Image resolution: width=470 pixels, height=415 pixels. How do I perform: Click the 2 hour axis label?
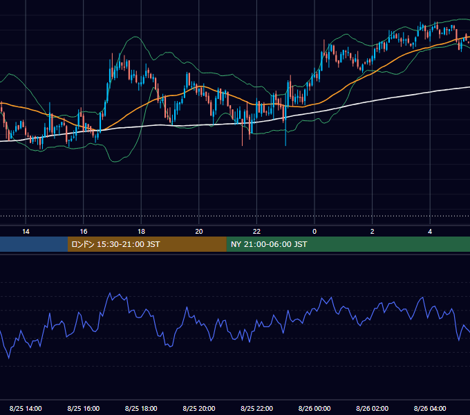point(373,232)
